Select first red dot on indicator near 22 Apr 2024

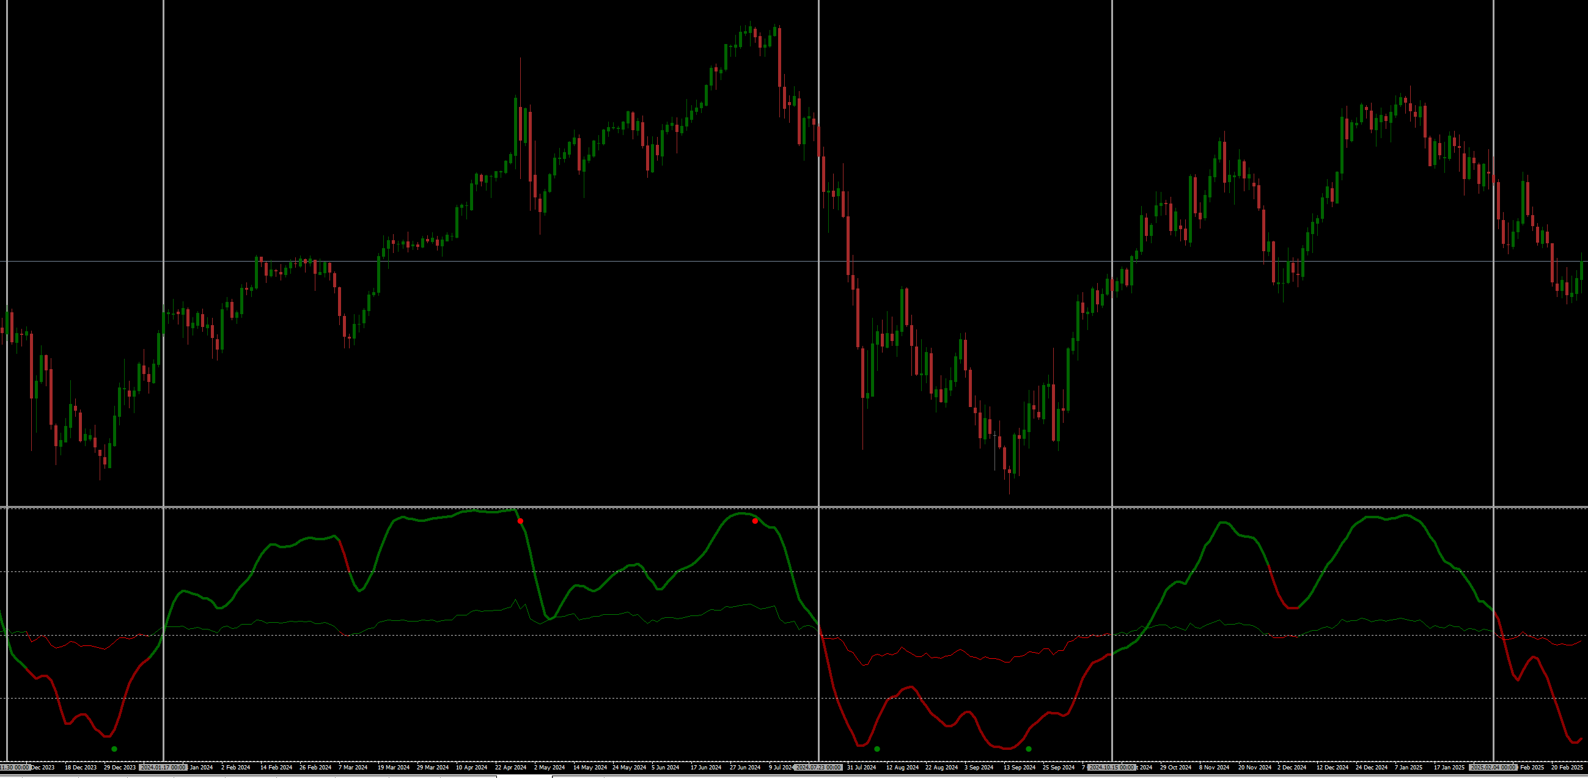(x=520, y=521)
